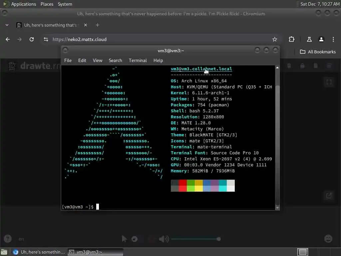Close the Chromium tab
Screen dimensions: 341x256
[86, 25]
